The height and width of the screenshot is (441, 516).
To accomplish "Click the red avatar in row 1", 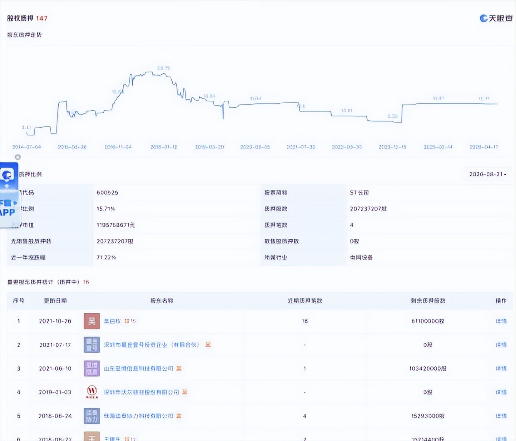I will point(92,321).
